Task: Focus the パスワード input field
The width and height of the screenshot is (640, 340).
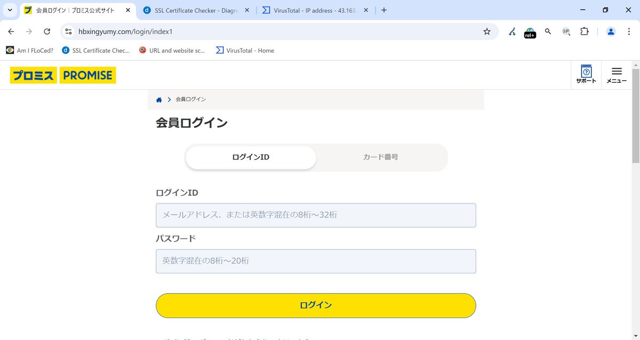Action: click(x=316, y=261)
